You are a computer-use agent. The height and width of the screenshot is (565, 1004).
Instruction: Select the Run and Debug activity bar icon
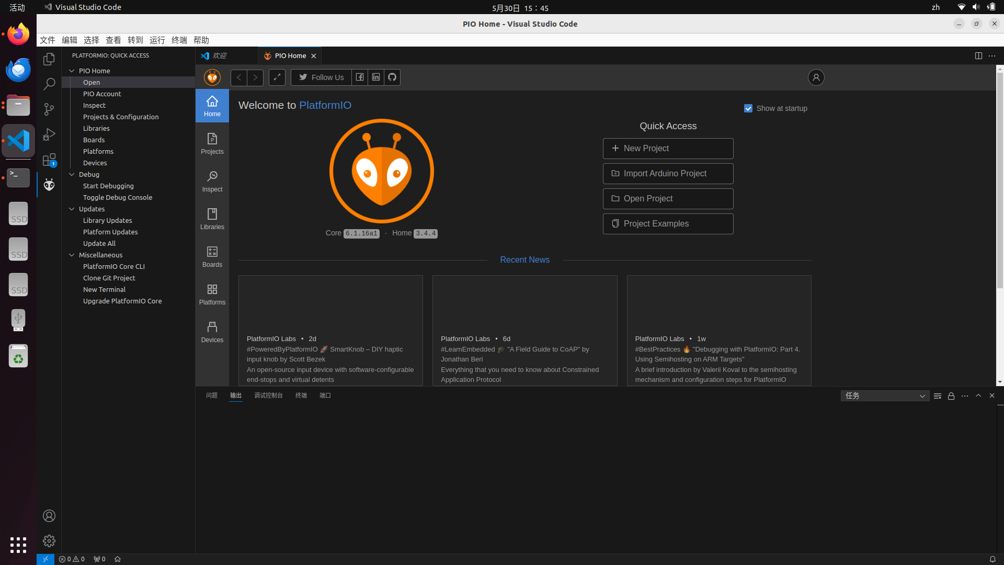click(x=49, y=134)
